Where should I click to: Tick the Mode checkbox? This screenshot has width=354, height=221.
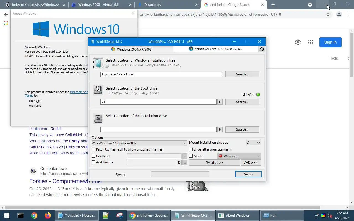click(191, 156)
